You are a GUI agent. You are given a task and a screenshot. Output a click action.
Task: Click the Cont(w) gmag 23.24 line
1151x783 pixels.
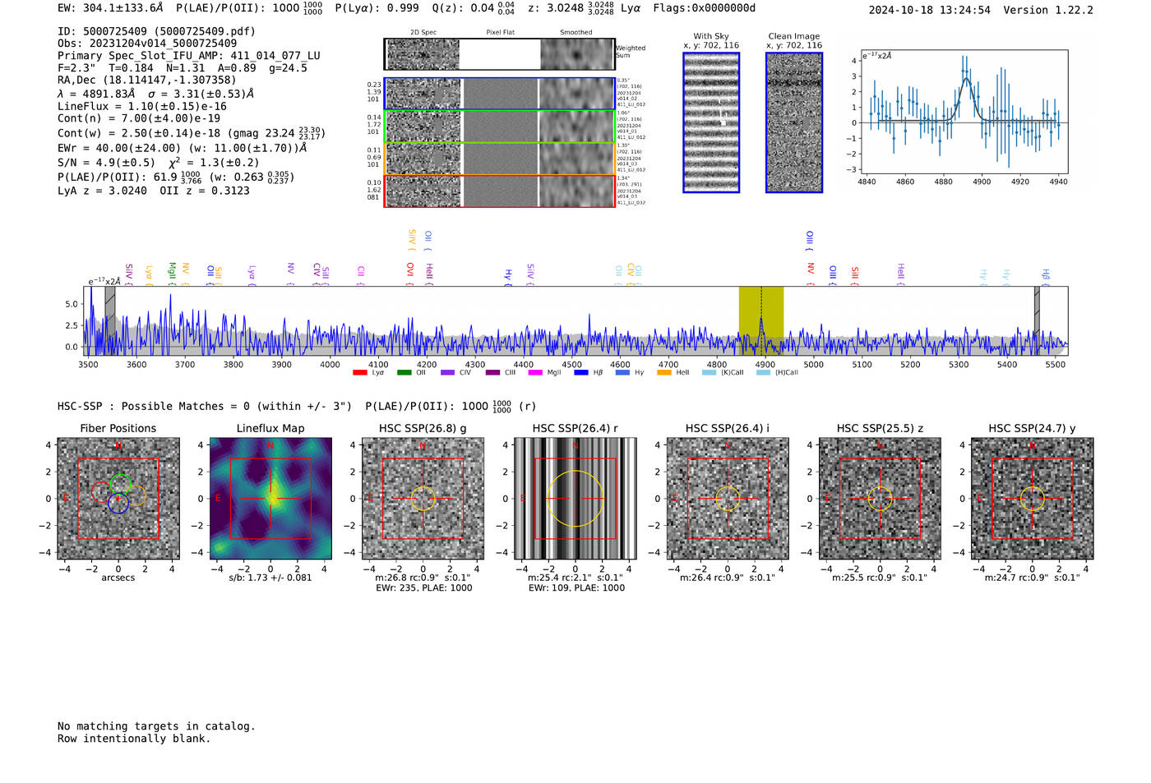192,132
